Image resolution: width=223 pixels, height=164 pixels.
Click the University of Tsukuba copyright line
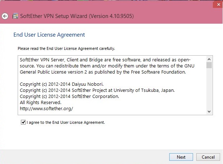[x=97, y=90]
